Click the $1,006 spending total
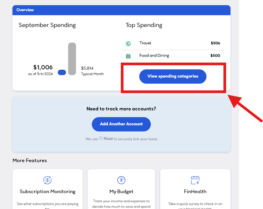 [x=43, y=67]
